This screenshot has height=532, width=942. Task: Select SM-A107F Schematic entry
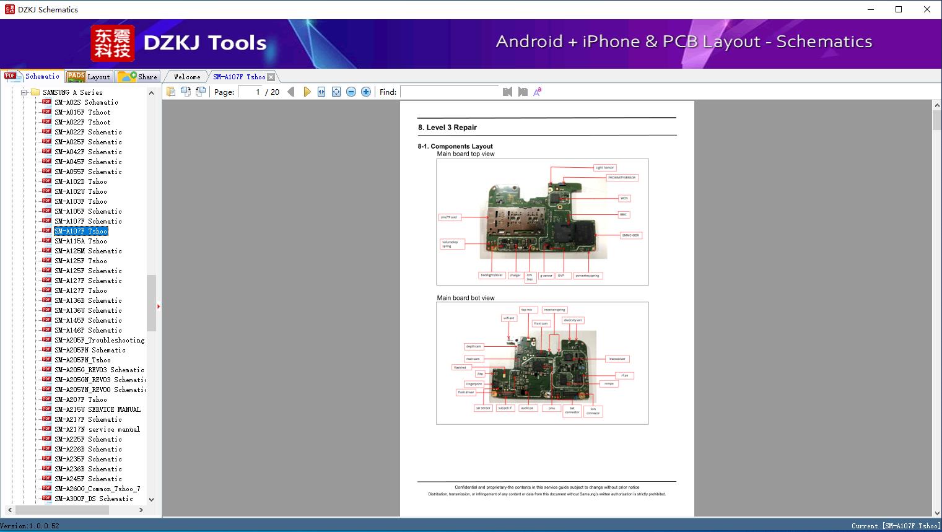(88, 221)
